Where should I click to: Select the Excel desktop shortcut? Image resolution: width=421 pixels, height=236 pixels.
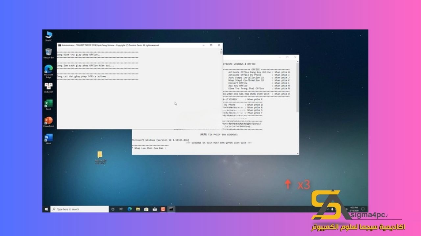[49, 105]
